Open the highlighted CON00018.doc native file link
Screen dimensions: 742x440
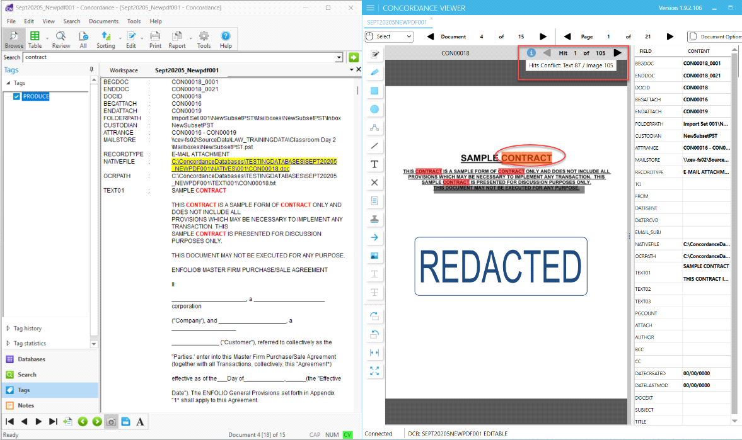(x=254, y=165)
